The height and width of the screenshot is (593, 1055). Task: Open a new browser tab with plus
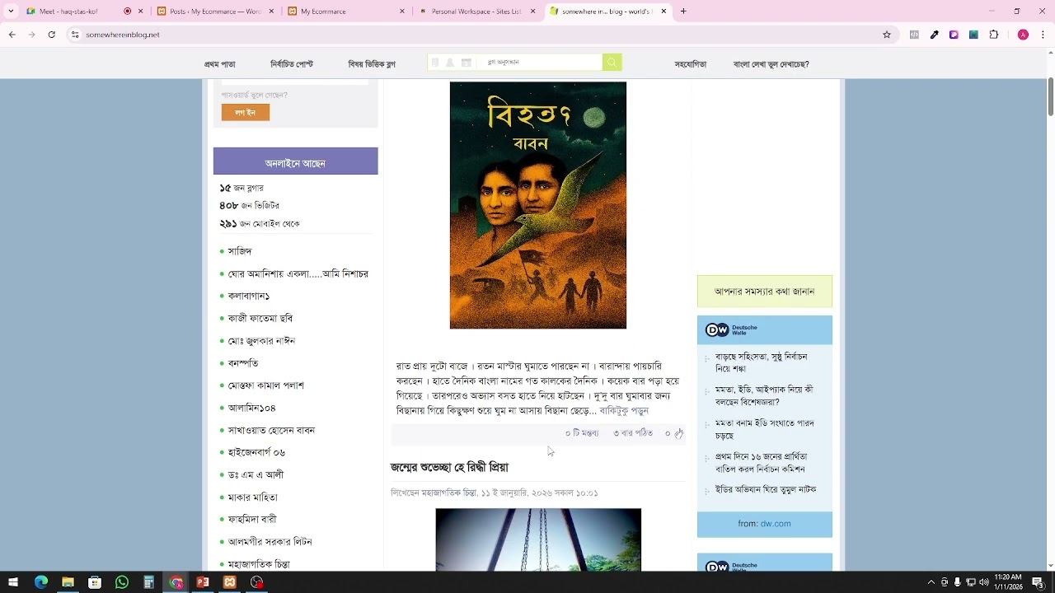pos(683,12)
